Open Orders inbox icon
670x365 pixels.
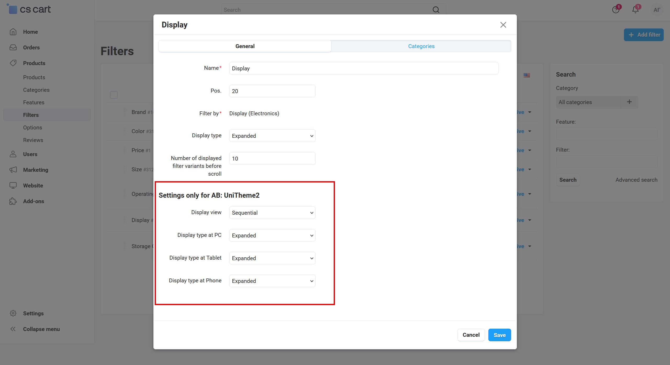coord(13,48)
